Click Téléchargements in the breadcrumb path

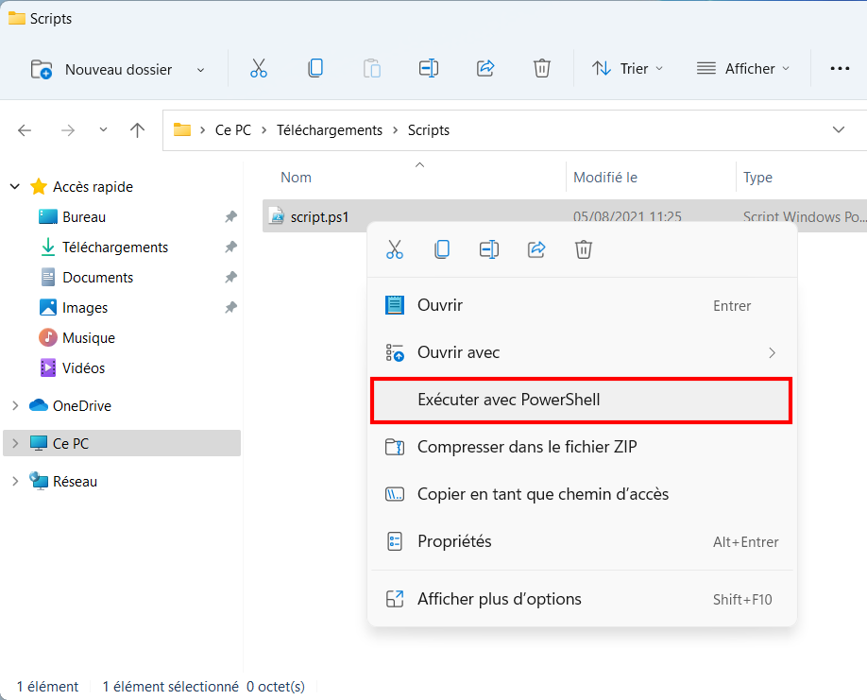click(330, 130)
